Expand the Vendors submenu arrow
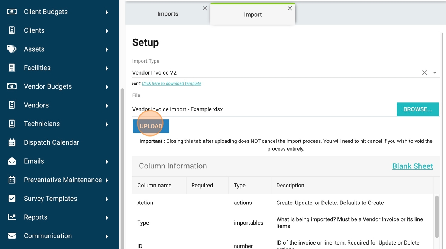The image size is (446, 249). [x=107, y=105]
